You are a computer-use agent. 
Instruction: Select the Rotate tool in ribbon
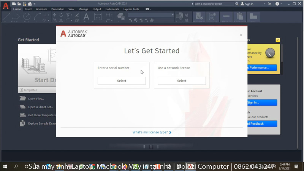[x=61, y=15]
